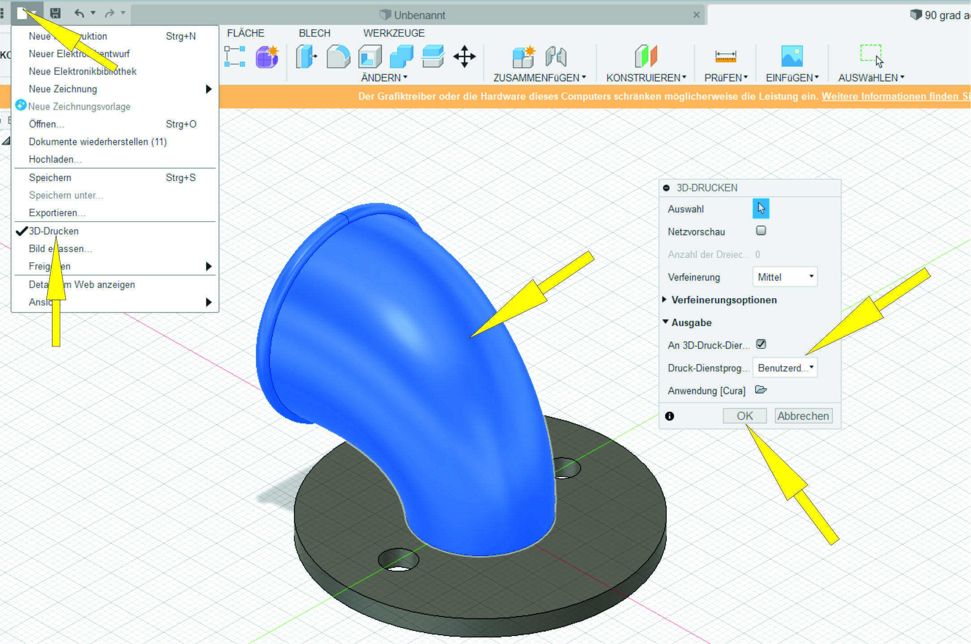Click the Measure ruler icon under PRÜFEN
Screen dimensions: 971x644
tap(725, 57)
